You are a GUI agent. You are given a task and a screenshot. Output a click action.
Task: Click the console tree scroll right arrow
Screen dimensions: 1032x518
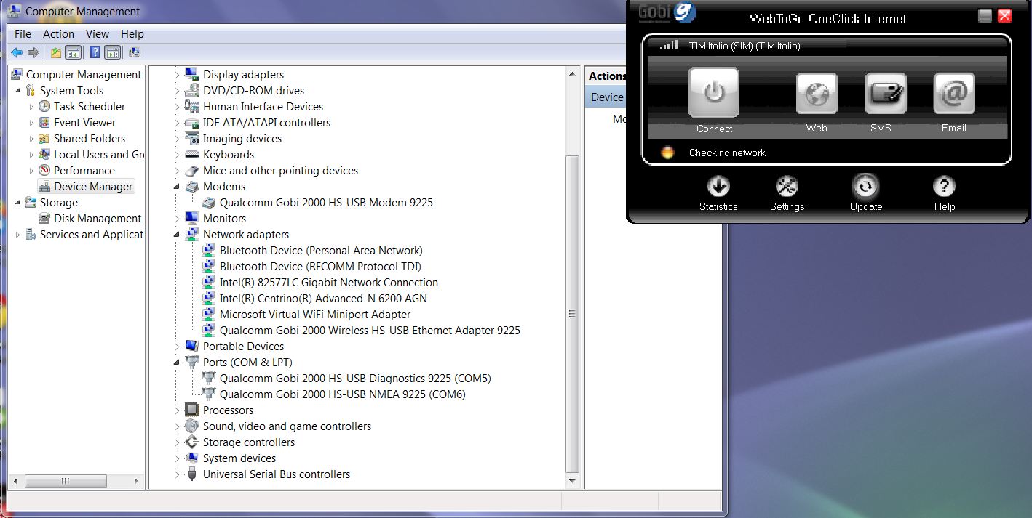pos(138,481)
